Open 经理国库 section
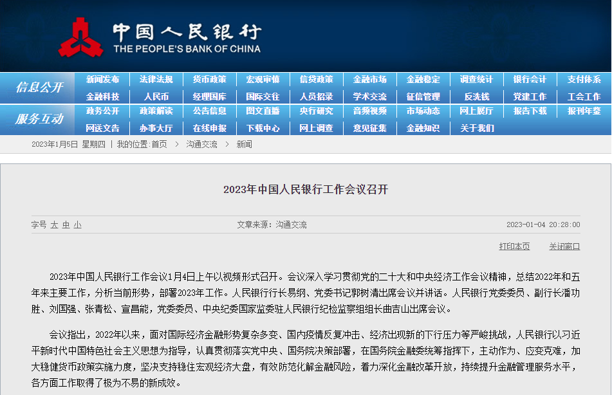This screenshot has width=612, height=395. point(210,96)
